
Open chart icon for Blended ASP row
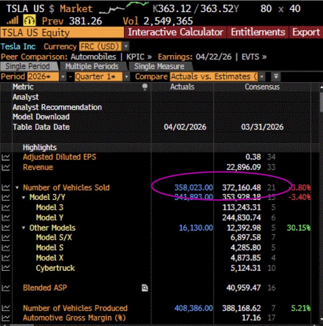point(6,288)
